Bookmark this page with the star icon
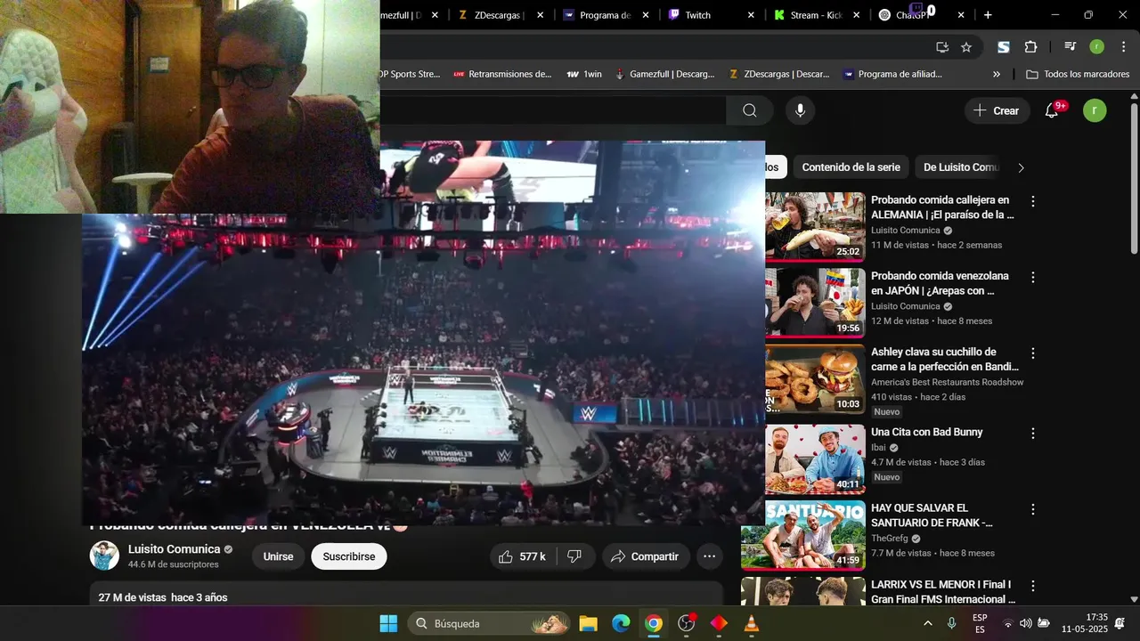Image resolution: width=1140 pixels, height=641 pixels. 966,47
